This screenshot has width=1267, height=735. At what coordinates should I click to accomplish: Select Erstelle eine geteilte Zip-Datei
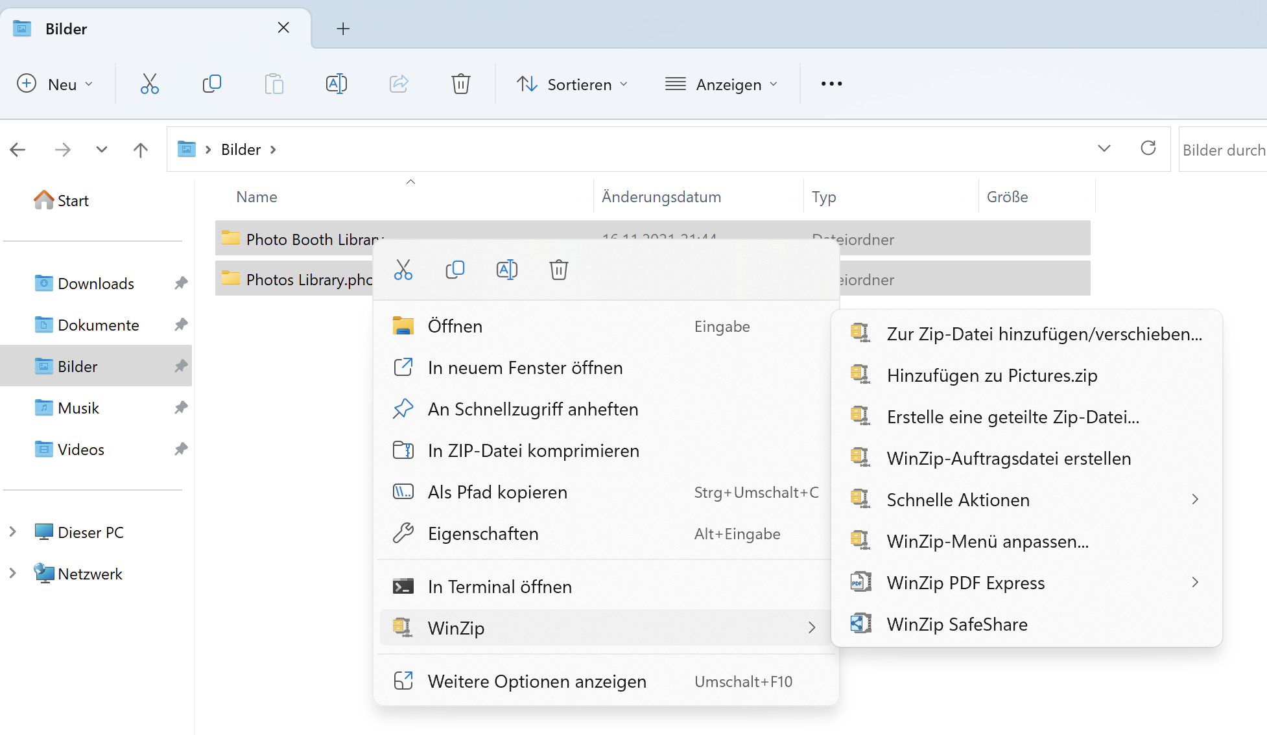click(1026, 417)
